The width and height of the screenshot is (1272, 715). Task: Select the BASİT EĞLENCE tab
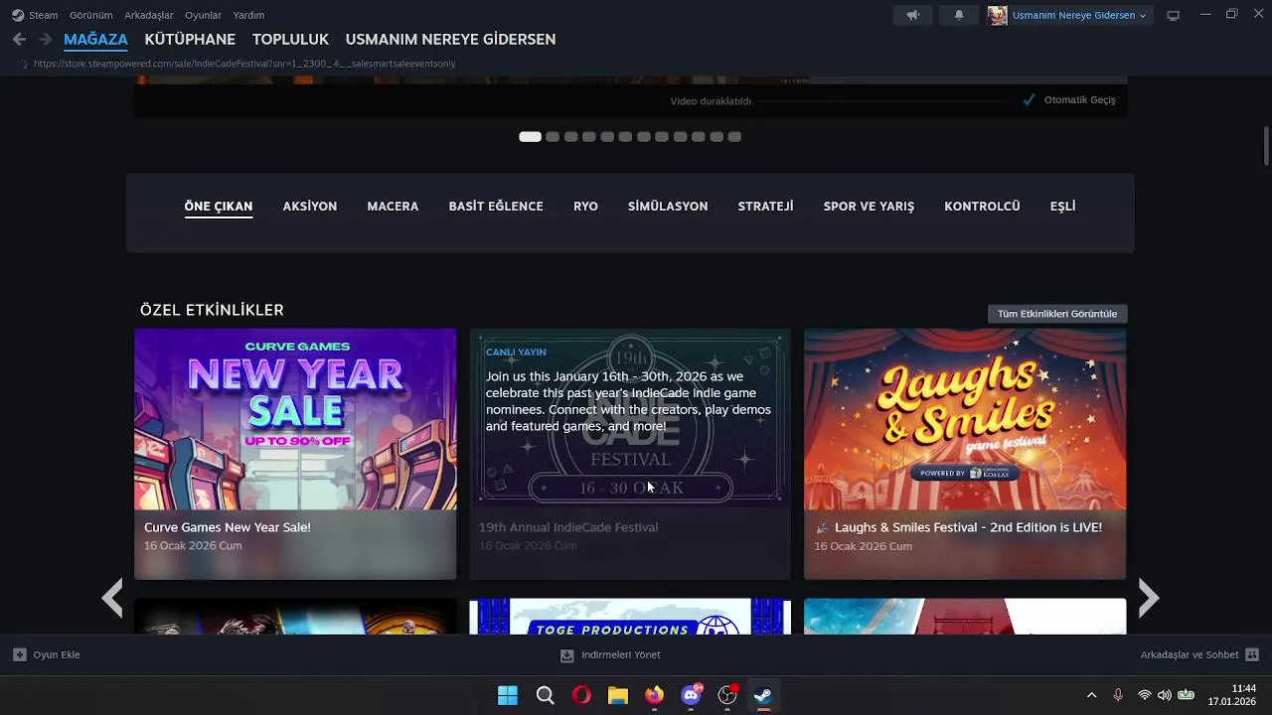point(496,206)
